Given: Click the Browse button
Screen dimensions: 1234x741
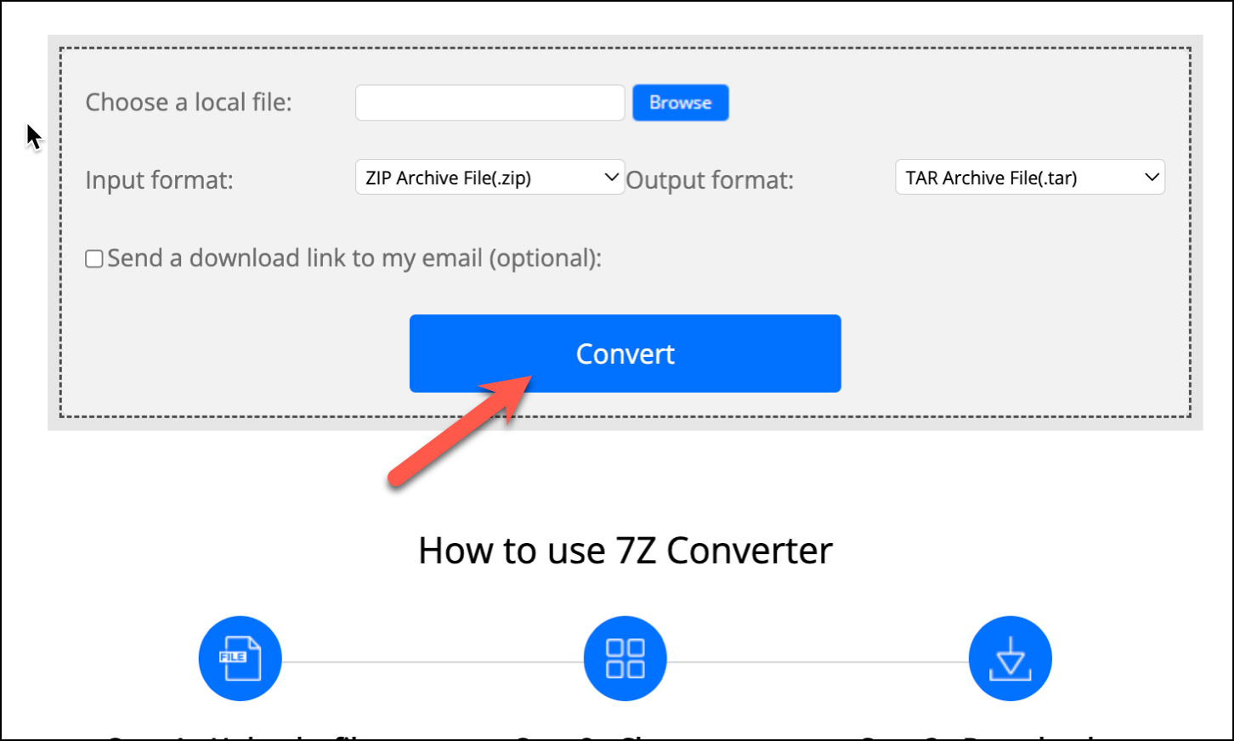Looking at the screenshot, I should coord(681,103).
